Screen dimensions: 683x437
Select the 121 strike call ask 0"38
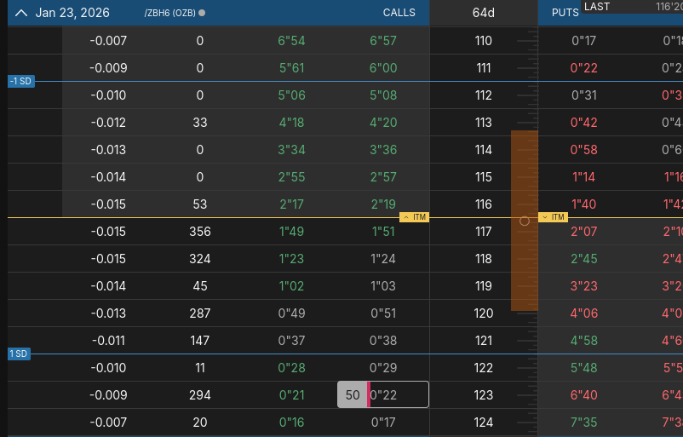[383, 340]
